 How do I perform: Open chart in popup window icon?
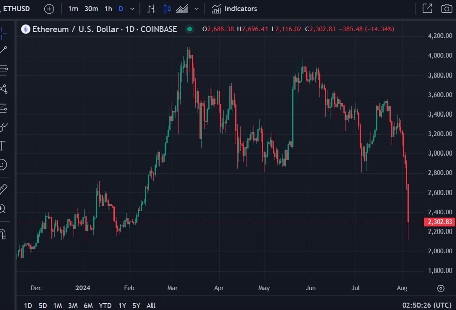(427, 9)
